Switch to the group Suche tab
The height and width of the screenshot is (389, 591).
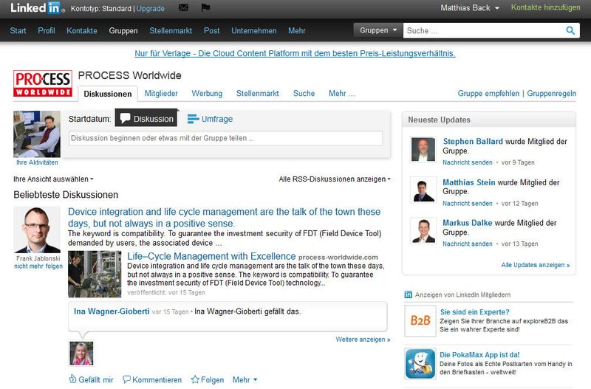(x=304, y=94)
